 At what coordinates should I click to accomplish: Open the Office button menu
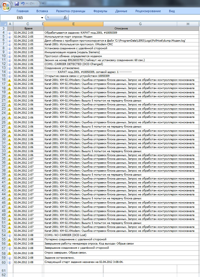6,6
